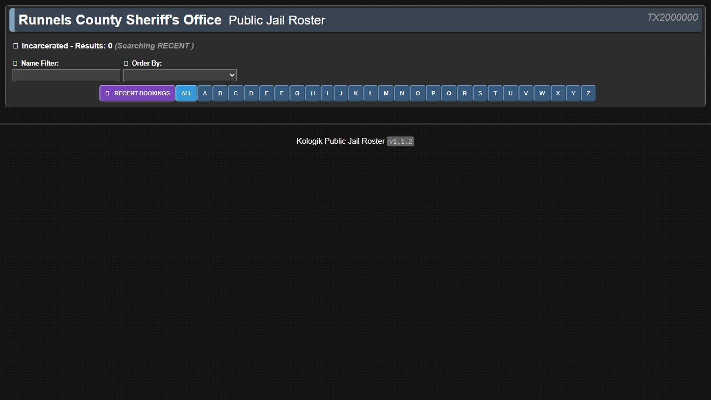711x400 pixels.
Task: Click the icon beside Incarcerated results heading
Action: (15, 46)
